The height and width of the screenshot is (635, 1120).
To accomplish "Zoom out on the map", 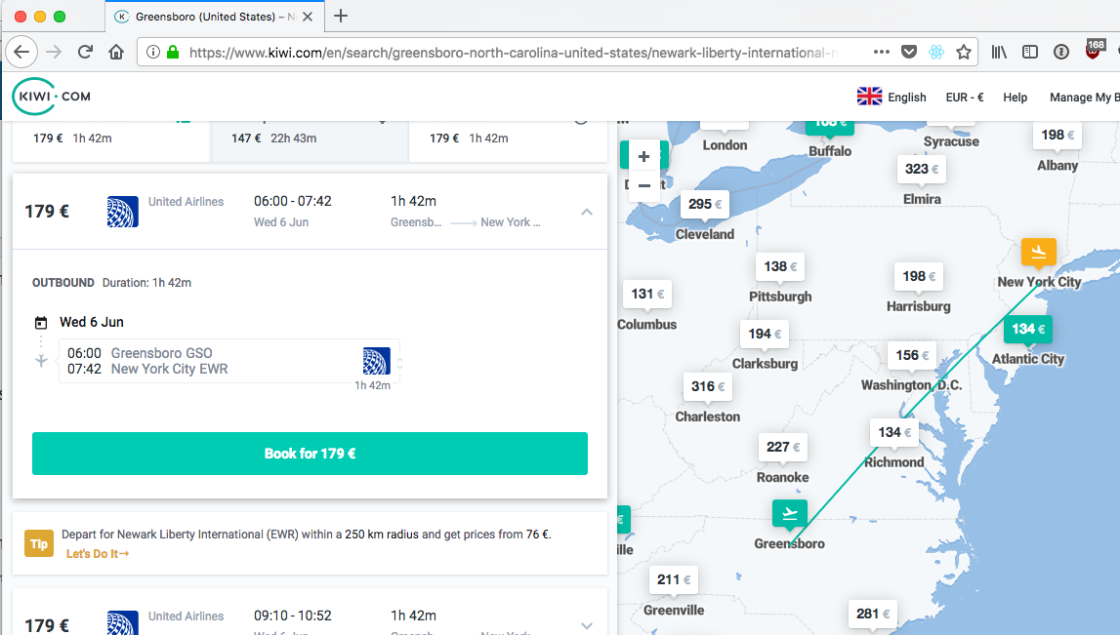I will click(x=643, y=184).
